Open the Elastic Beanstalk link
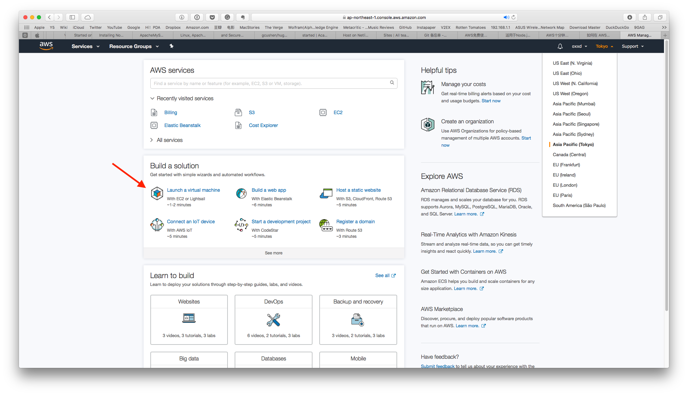Viewport: 688px width, 395px height. pyautogui.click(x=182, y=125)
